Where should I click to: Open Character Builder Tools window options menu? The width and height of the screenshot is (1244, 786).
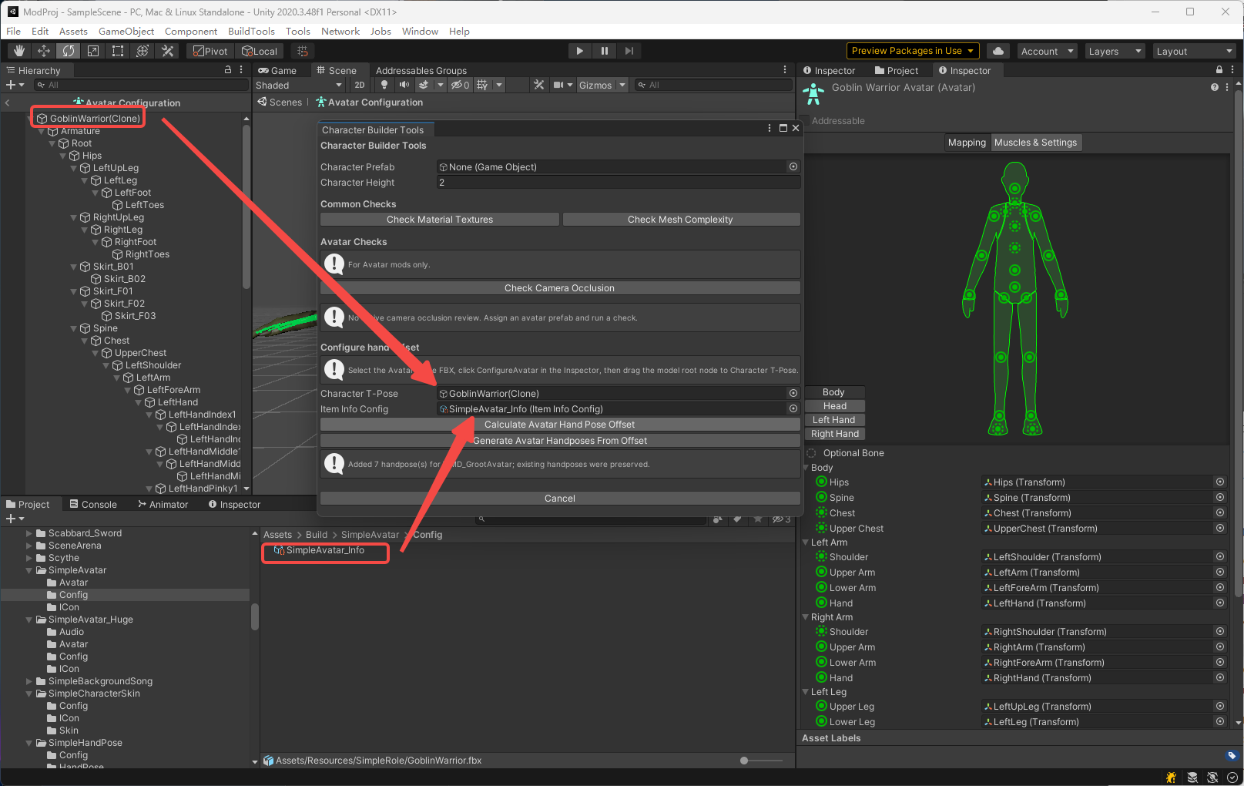click(770, 128)
